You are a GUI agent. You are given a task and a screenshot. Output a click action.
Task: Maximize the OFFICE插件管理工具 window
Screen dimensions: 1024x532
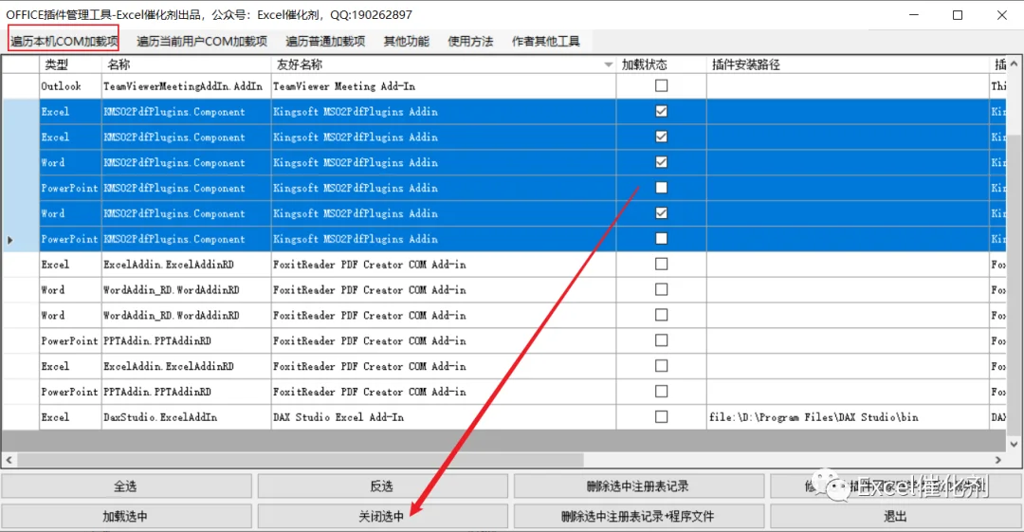click(958, 14)
